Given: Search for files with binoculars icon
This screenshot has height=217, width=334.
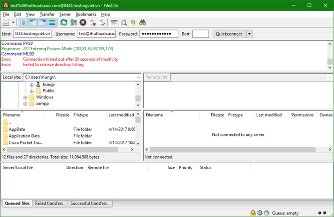Looking at the screenshot, I should pyautogui.click(x=142, y=22).
